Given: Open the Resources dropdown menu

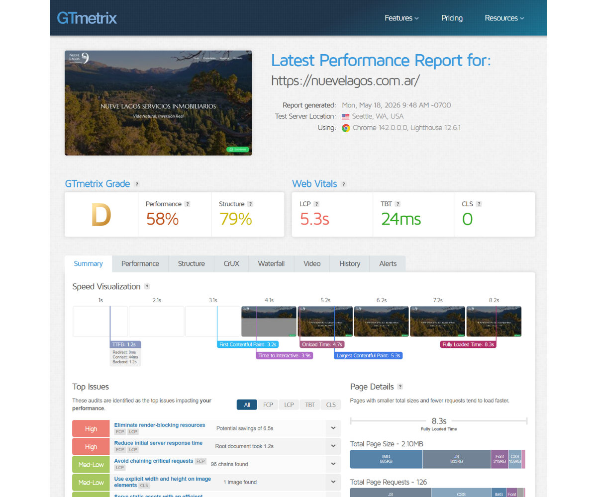Looking at the screenshot, I should coord(504,18).
